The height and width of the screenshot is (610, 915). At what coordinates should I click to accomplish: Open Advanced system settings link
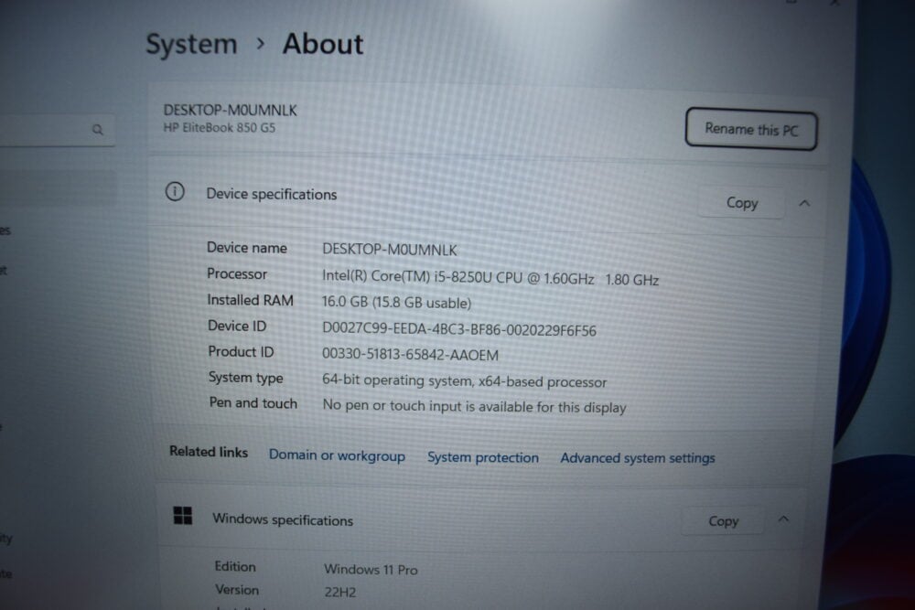(637, 458)
